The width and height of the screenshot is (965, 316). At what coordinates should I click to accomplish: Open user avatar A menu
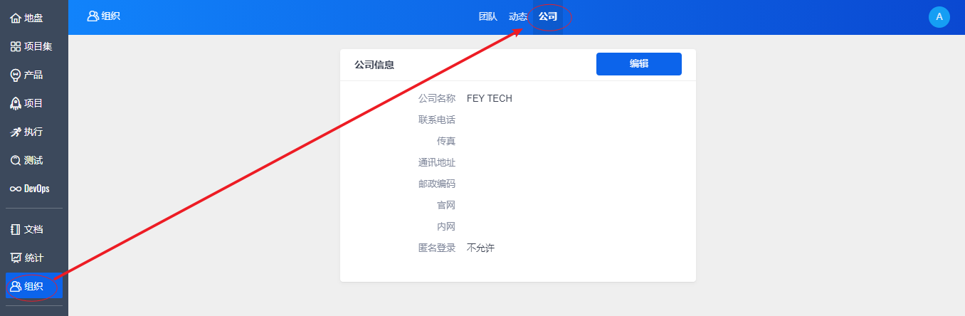point(939,17)
